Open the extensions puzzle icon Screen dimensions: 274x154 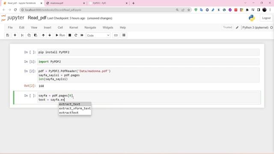[x=247, y=10]
